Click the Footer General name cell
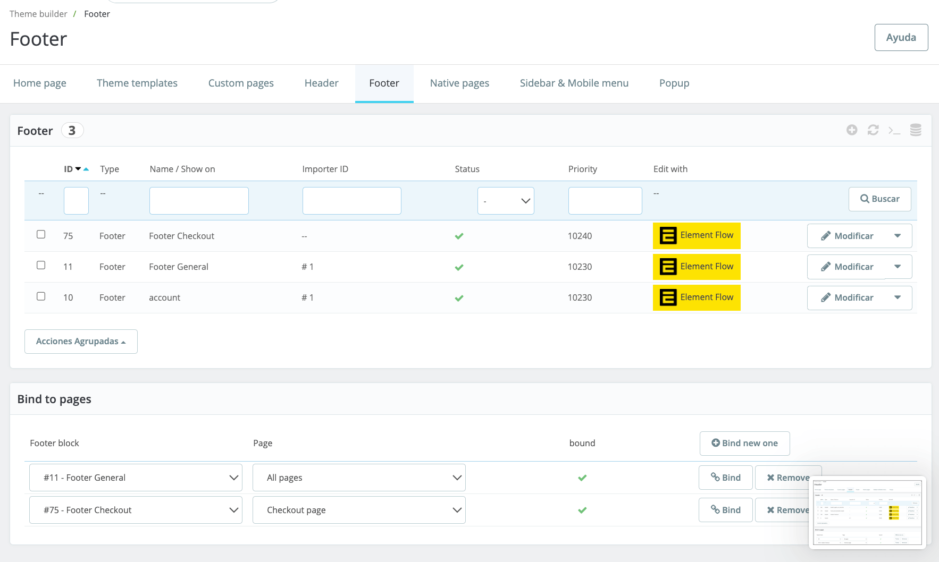The height and width of the screenshot is (562, 939). (x=179, y=267)
